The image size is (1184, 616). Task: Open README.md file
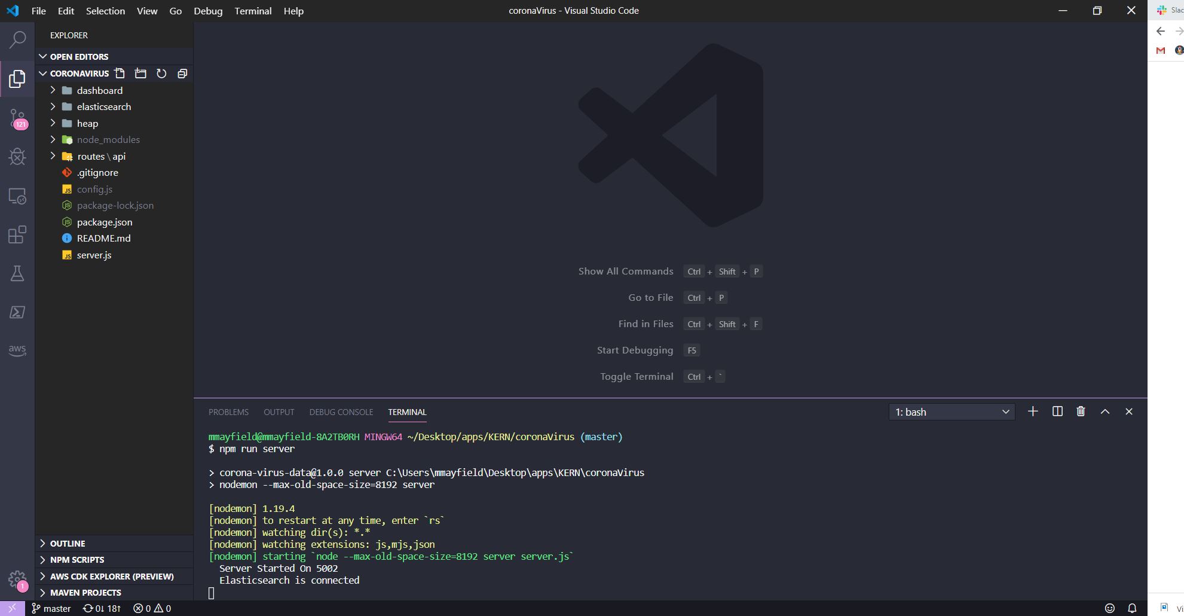point(114,238)
